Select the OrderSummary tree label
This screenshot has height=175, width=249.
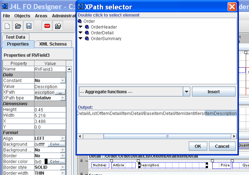pos(106,39)
